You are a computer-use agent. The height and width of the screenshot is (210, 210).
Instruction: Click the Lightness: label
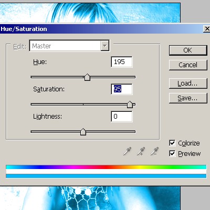click(47, 117)
